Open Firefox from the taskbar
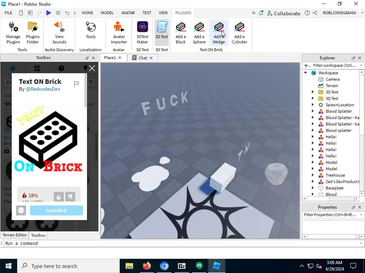The image size is (365, 273). 146,266
